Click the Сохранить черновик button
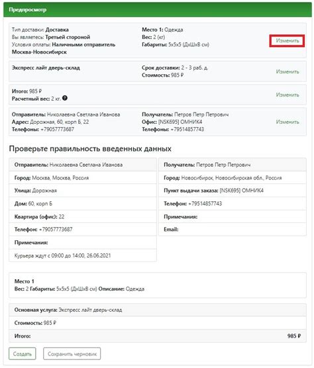Screen dimensions: 314x368 72,353
